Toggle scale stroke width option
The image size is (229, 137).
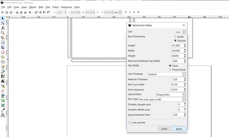(x=126, y=13)
